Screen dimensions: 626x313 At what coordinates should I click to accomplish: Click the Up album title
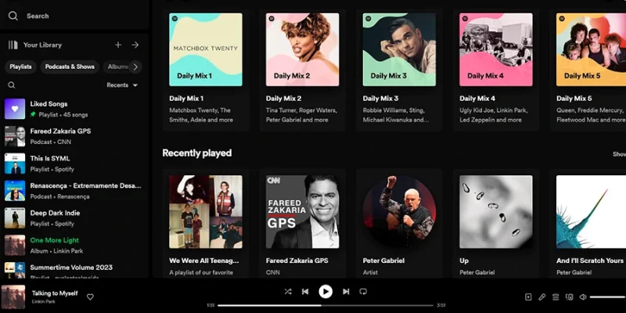(464, 261)
